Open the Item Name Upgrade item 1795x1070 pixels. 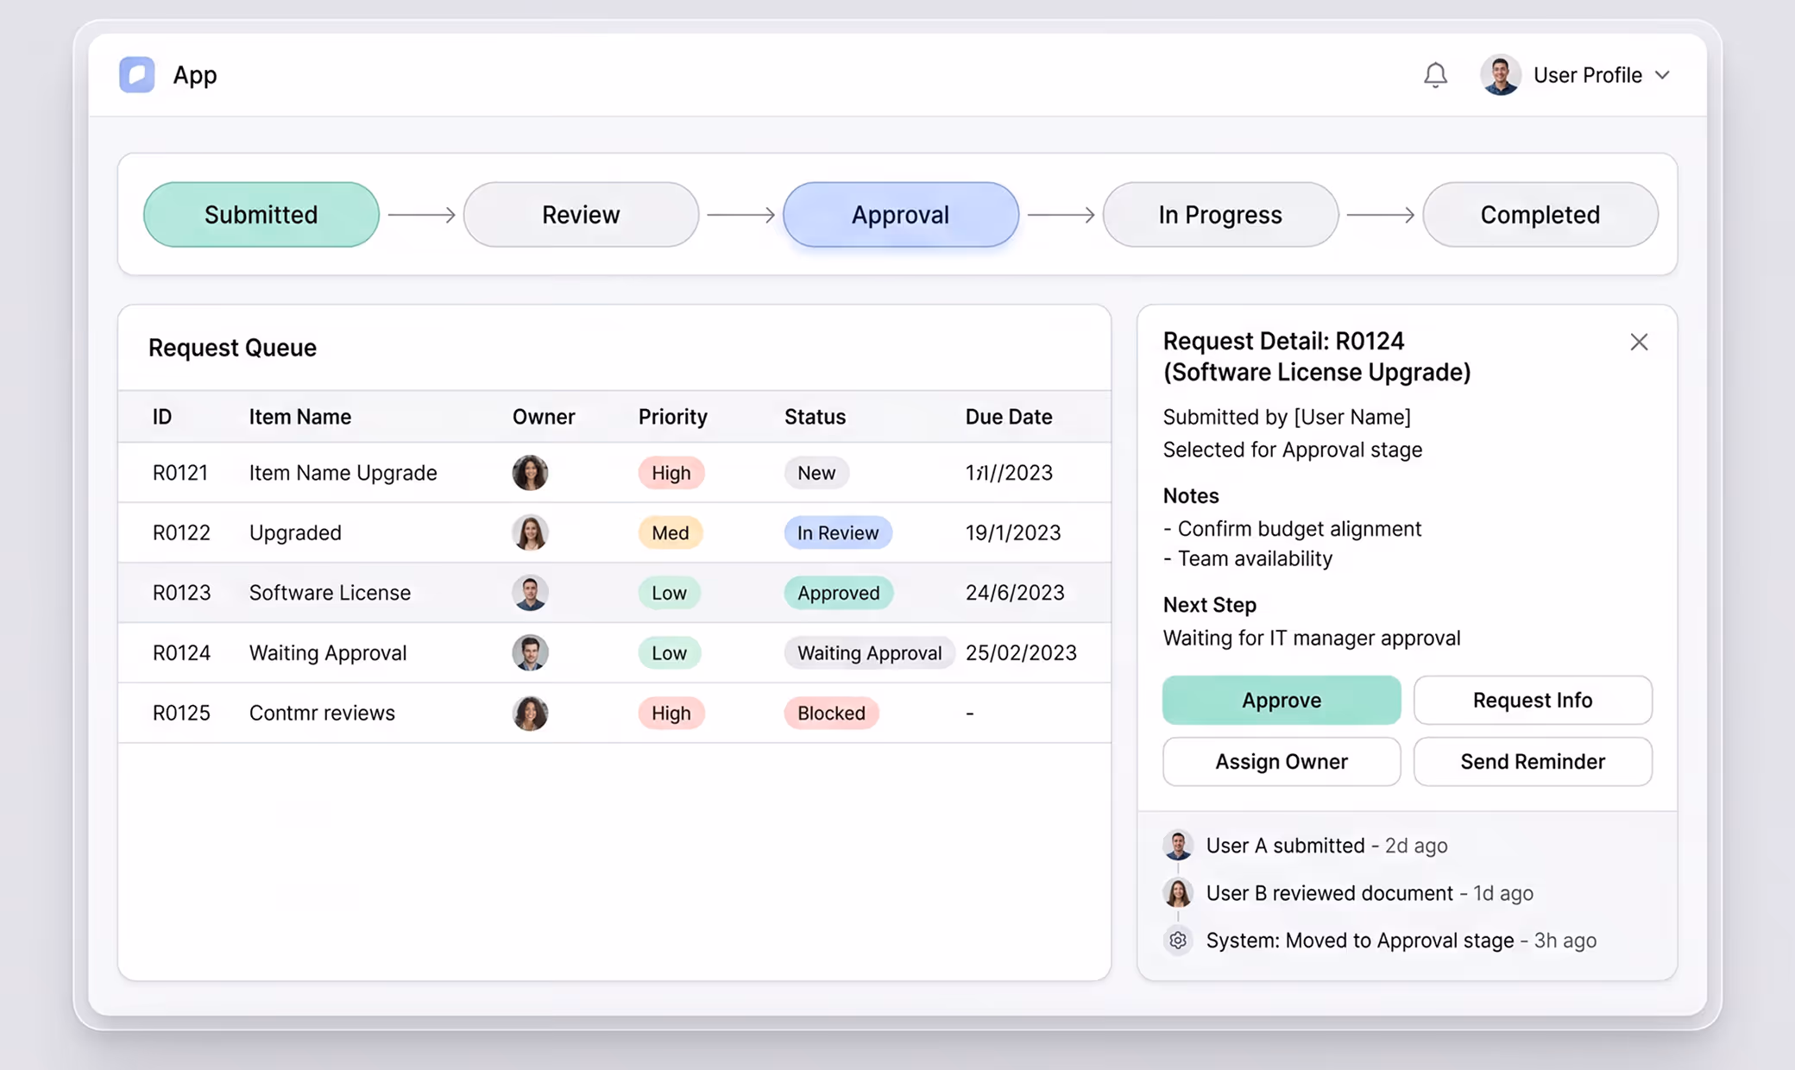tap(343, 473)
